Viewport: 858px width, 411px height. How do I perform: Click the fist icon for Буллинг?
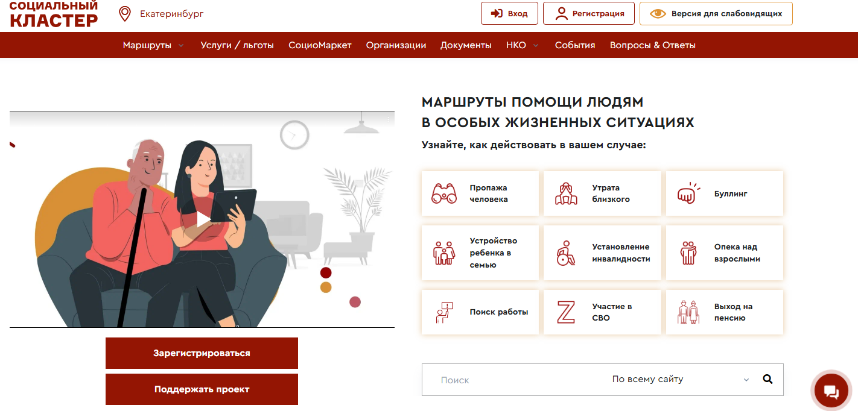click(x=688, y=193)
